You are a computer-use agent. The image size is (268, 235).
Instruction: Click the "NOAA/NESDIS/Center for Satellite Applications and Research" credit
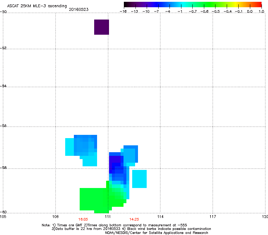click(156, 233)
